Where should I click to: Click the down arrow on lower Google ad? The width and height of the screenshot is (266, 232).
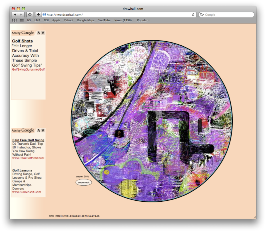click(x=43, y=130)
